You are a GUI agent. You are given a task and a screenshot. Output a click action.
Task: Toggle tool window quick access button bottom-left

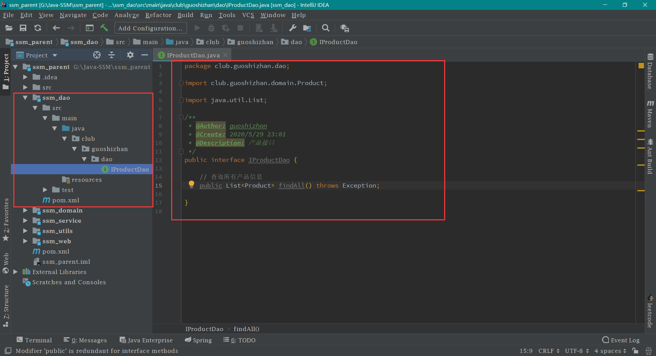[x=8, y=351]
